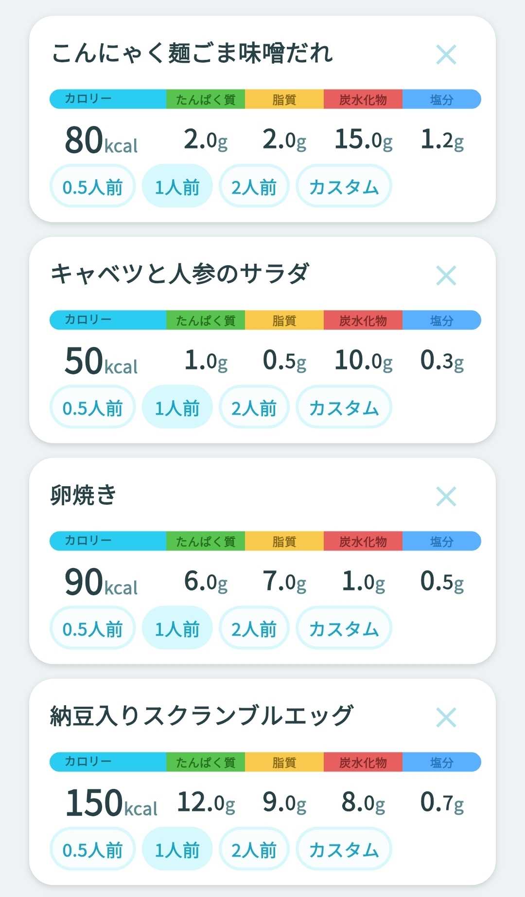Screen dimensions: 525x897
Task: Choose 1人前 for キャベツと人参のサラダ
Action: (x=177, y=407)
